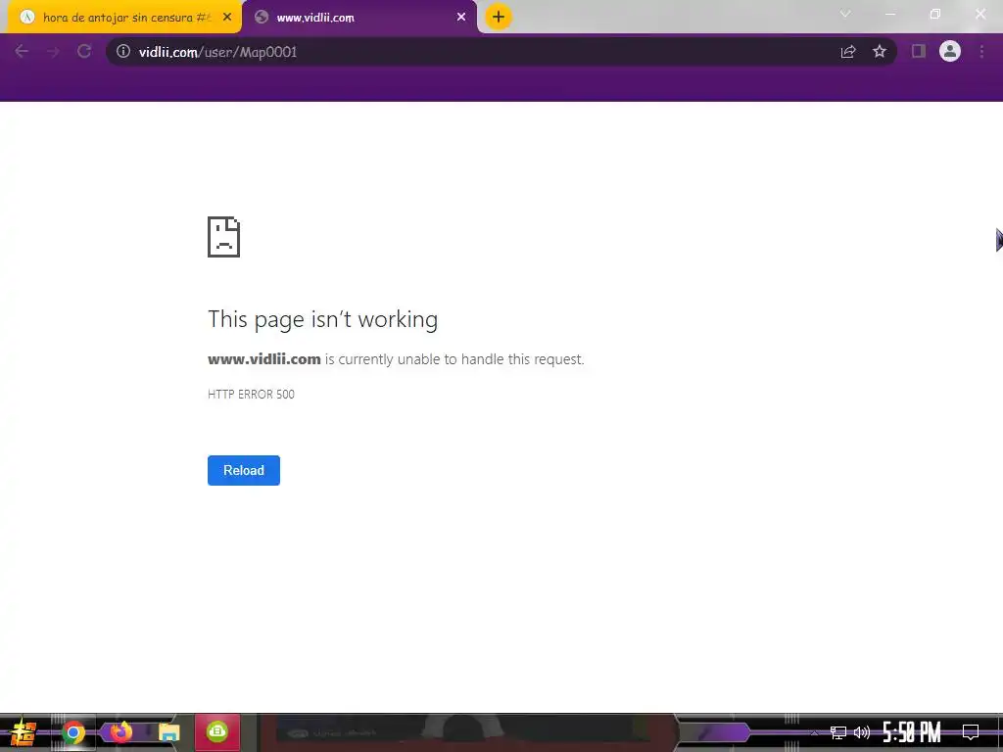Open File Explorer from taskbar
This screenshot has height=752, width=1003.
click(x=168, y=732)
